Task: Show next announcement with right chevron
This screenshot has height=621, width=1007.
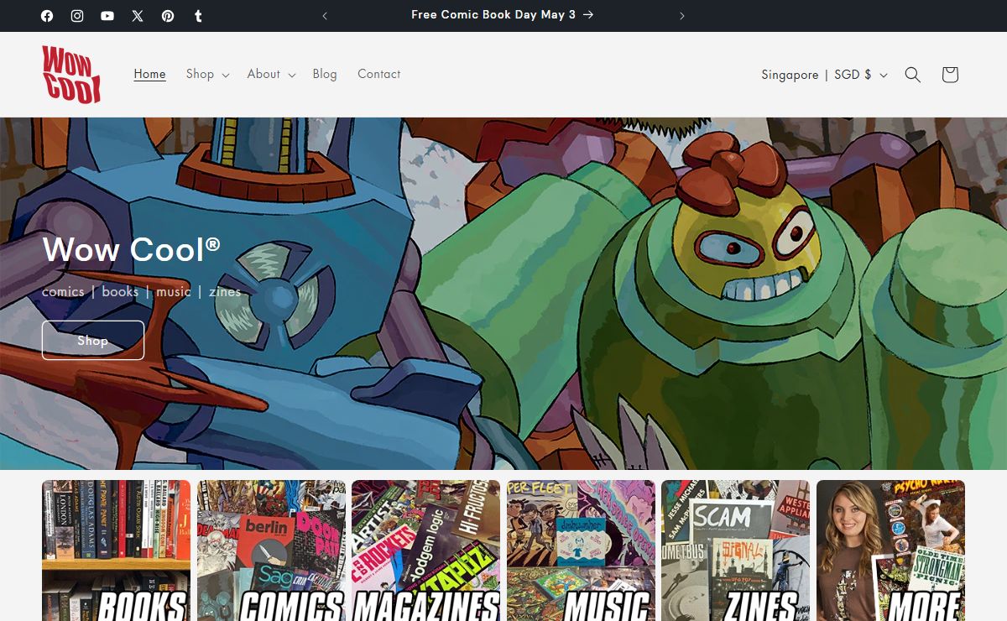Action: tap(682, 16)
